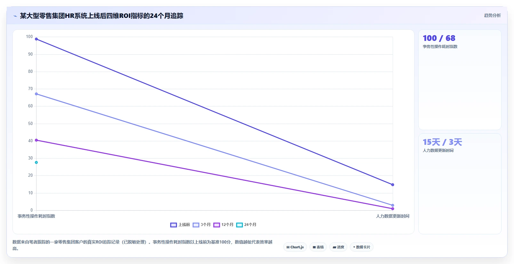Image resolution: width=514 pixels, height=264 pixels.
Task: Toggle the 12个月 legend color box
Action: click(217, 225)
